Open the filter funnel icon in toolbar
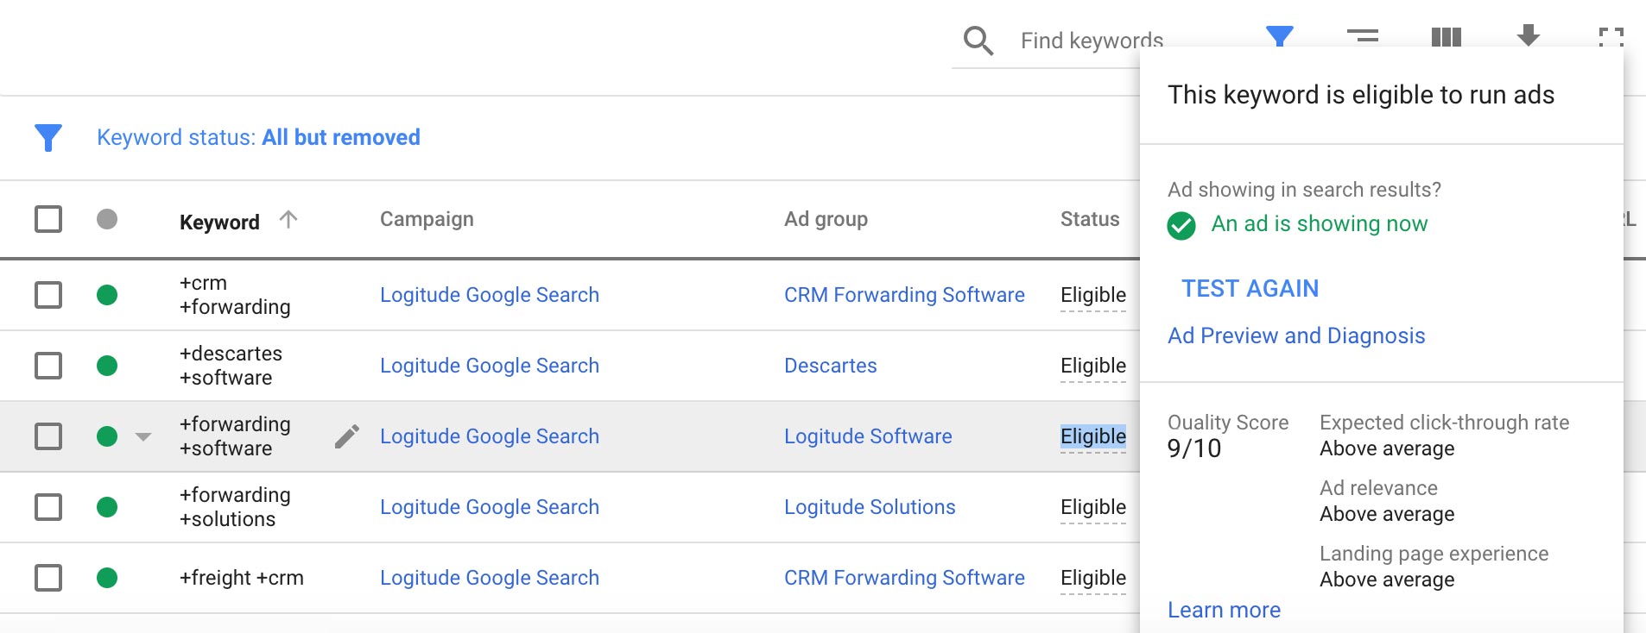This screenshot has height=633, width=1646. (1280, 36)
